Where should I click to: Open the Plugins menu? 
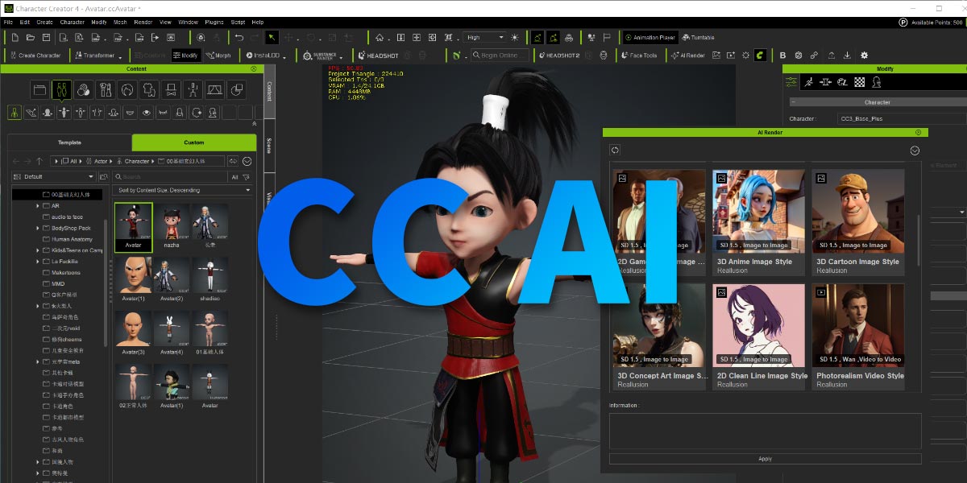(214, 22)
